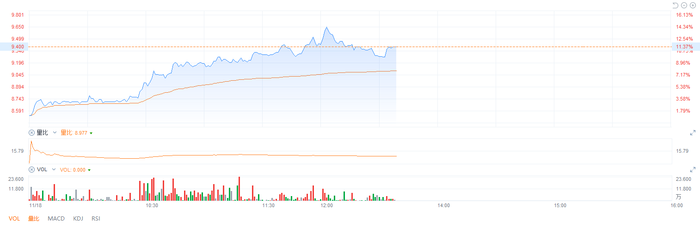The height and width of the screenshot is (227, 700).
Task: Open the RSI indicator tab
Action: 96,218
